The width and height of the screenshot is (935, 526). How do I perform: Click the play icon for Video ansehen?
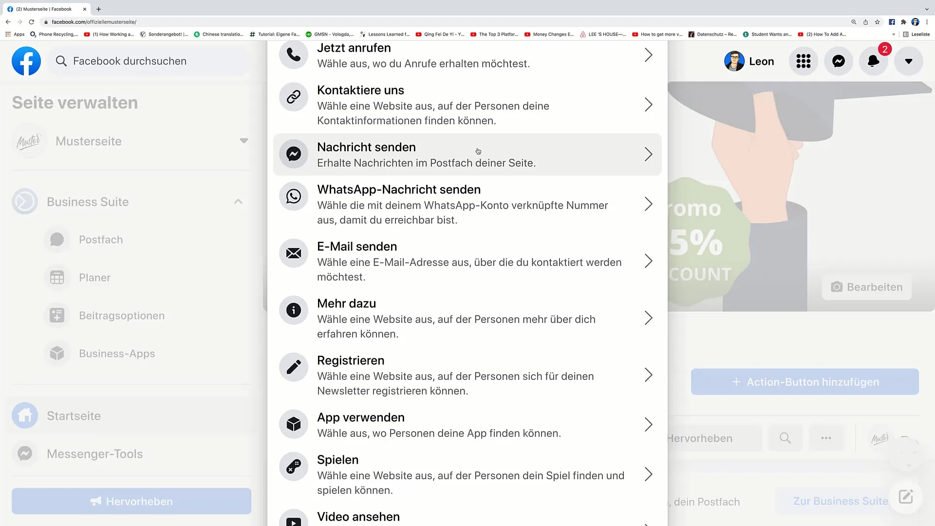click(294, 519)
